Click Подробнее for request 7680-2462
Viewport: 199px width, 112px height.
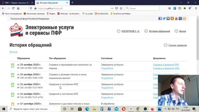coord(107,68)
